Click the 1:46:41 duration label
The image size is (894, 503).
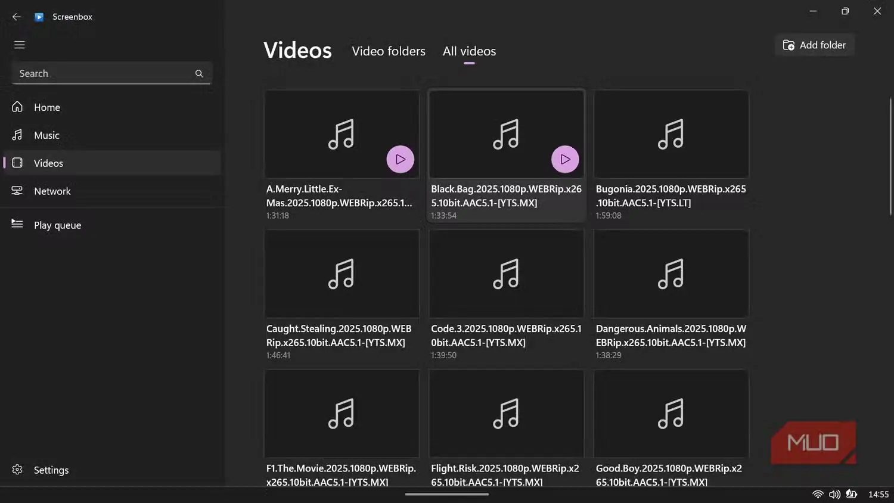click(x=278, y=355)
